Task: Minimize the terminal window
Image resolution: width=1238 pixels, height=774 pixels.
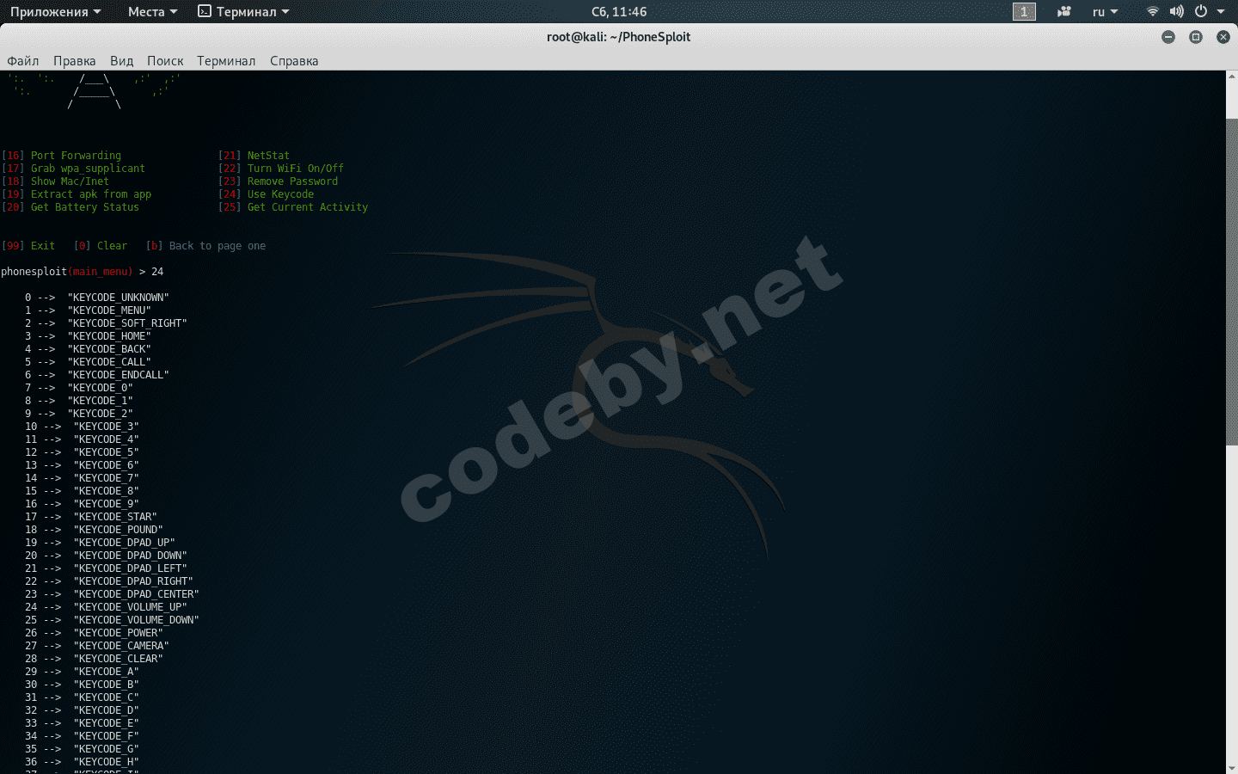Action: 1168,37
